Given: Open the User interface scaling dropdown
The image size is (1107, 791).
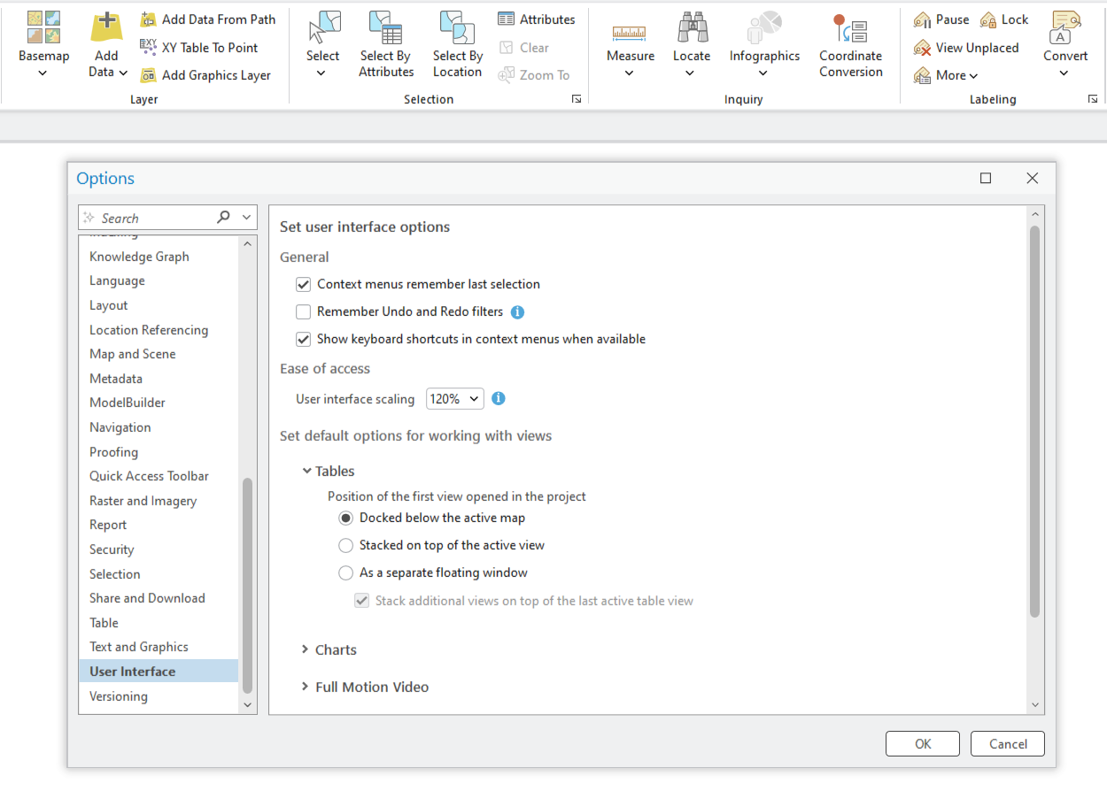Looking at the screenshot, I should [454, 398].
